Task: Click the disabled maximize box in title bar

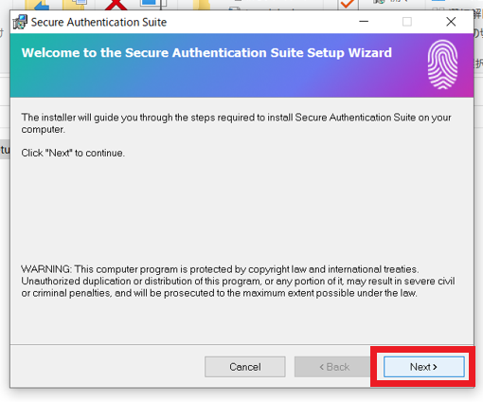Action: 407,22
